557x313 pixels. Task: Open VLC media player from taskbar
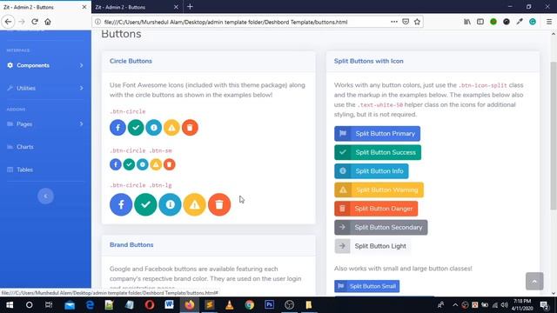230,305
